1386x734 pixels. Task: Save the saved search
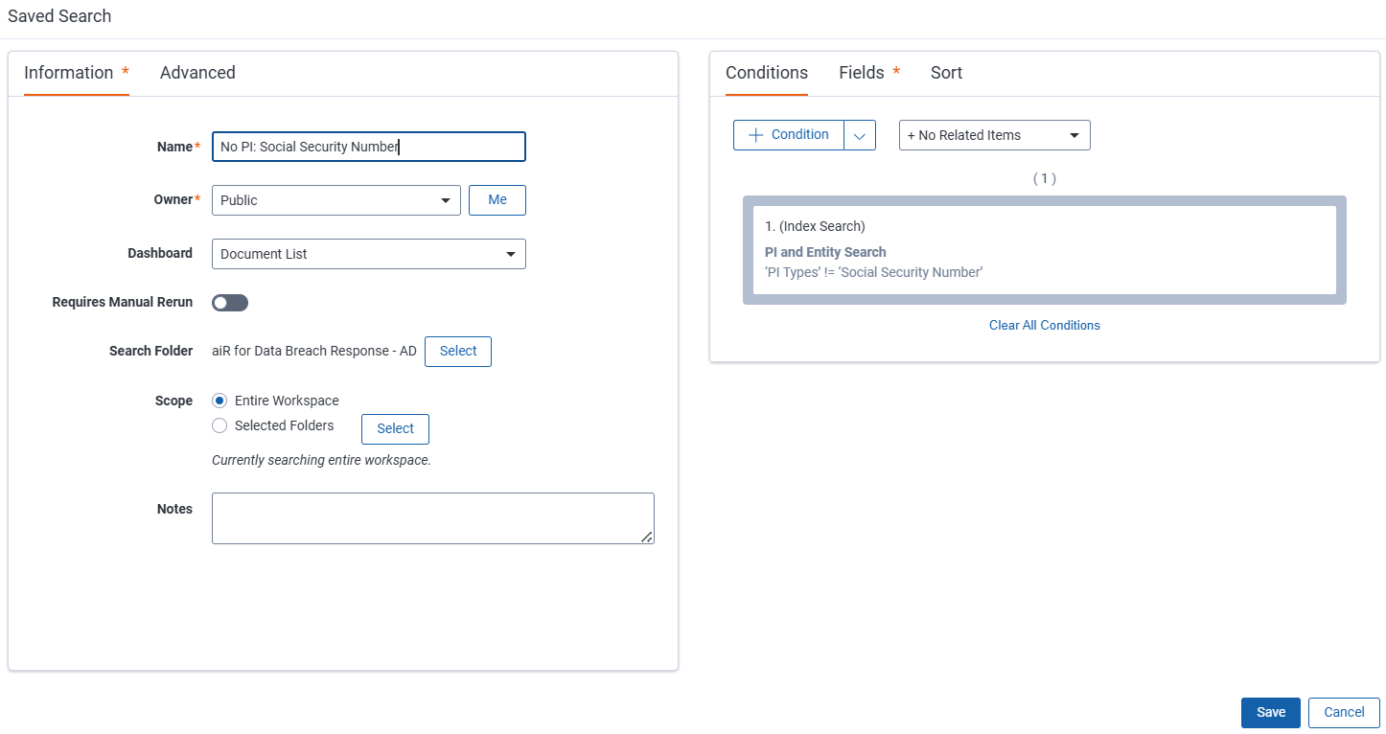(x=1271, y=713)
